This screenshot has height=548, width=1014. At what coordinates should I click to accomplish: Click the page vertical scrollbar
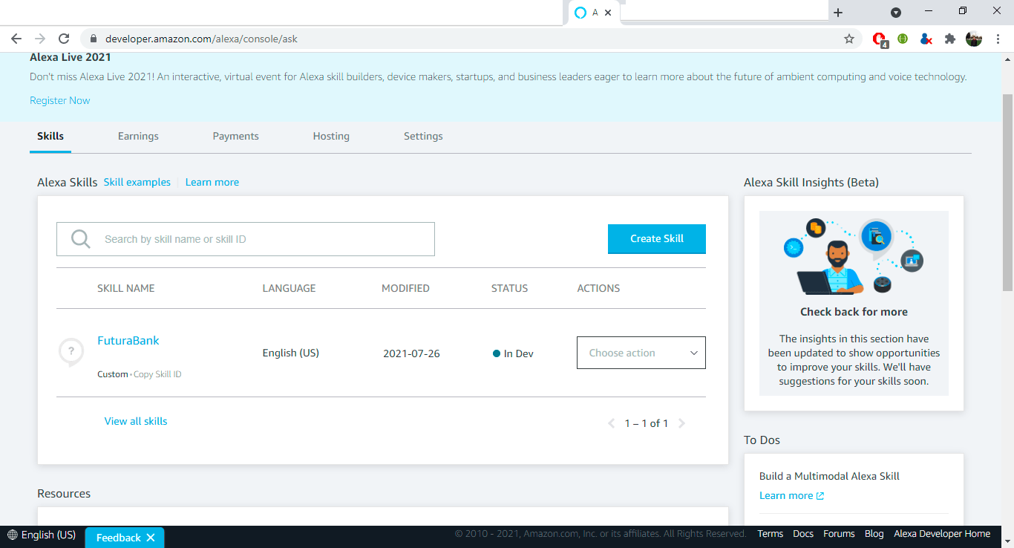click(x=1008, y=193)
